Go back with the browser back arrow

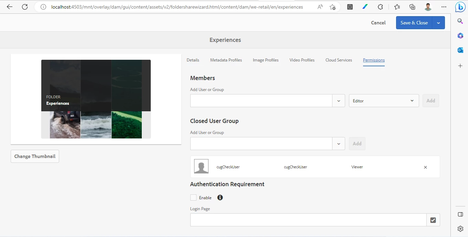pyautogui.click(x=9, y=7)
